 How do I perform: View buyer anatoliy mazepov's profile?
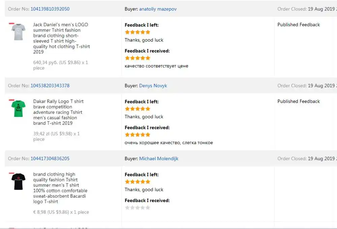(158, 9)
